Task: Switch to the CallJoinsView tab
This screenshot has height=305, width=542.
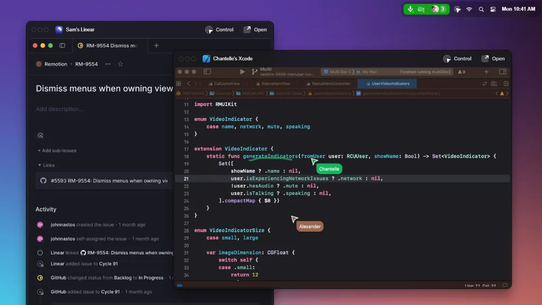Action: click(x=224, y=84)
